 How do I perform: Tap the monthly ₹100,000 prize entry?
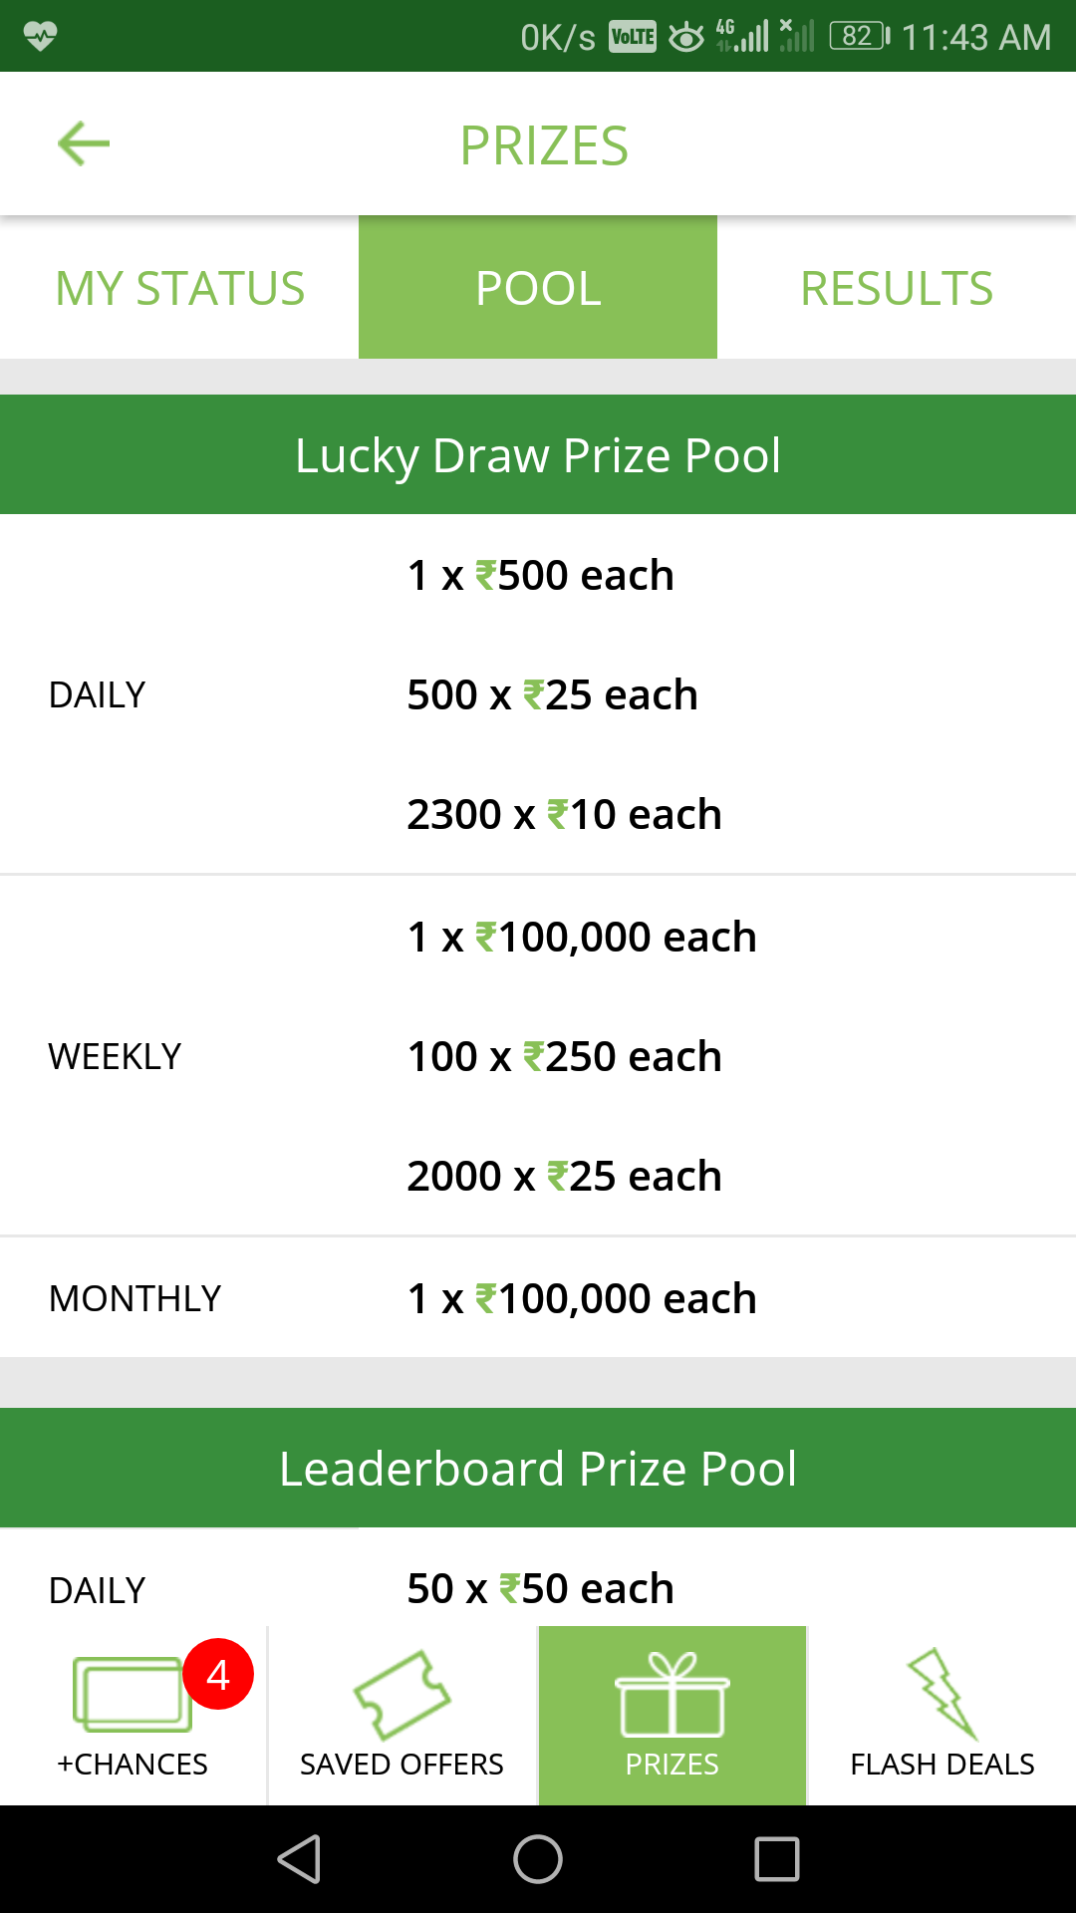coord(582,1299)
